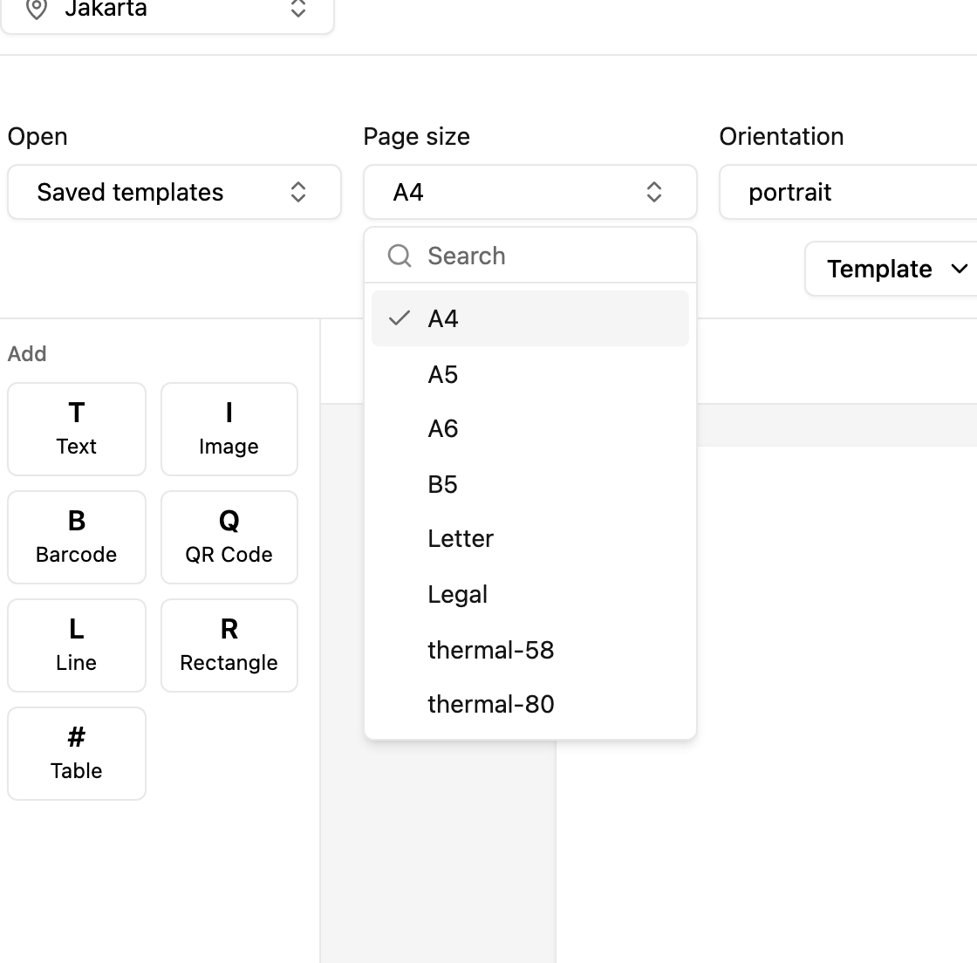Screen dimensions: 977x963
Task: Pick thermal-58 page size
Action: [x=530, y=650]
